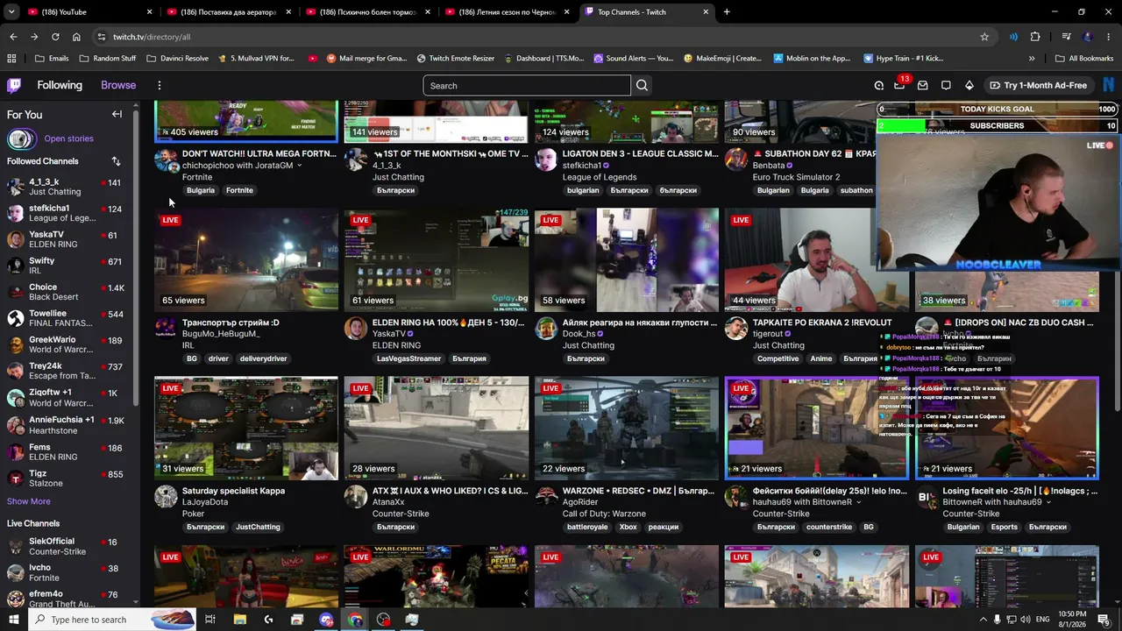Image resolution: width=1122 pixels, height=631 pixels.
Task: Open the Random Stuff bookmarks folder
Action: click(x=107, y=59)
